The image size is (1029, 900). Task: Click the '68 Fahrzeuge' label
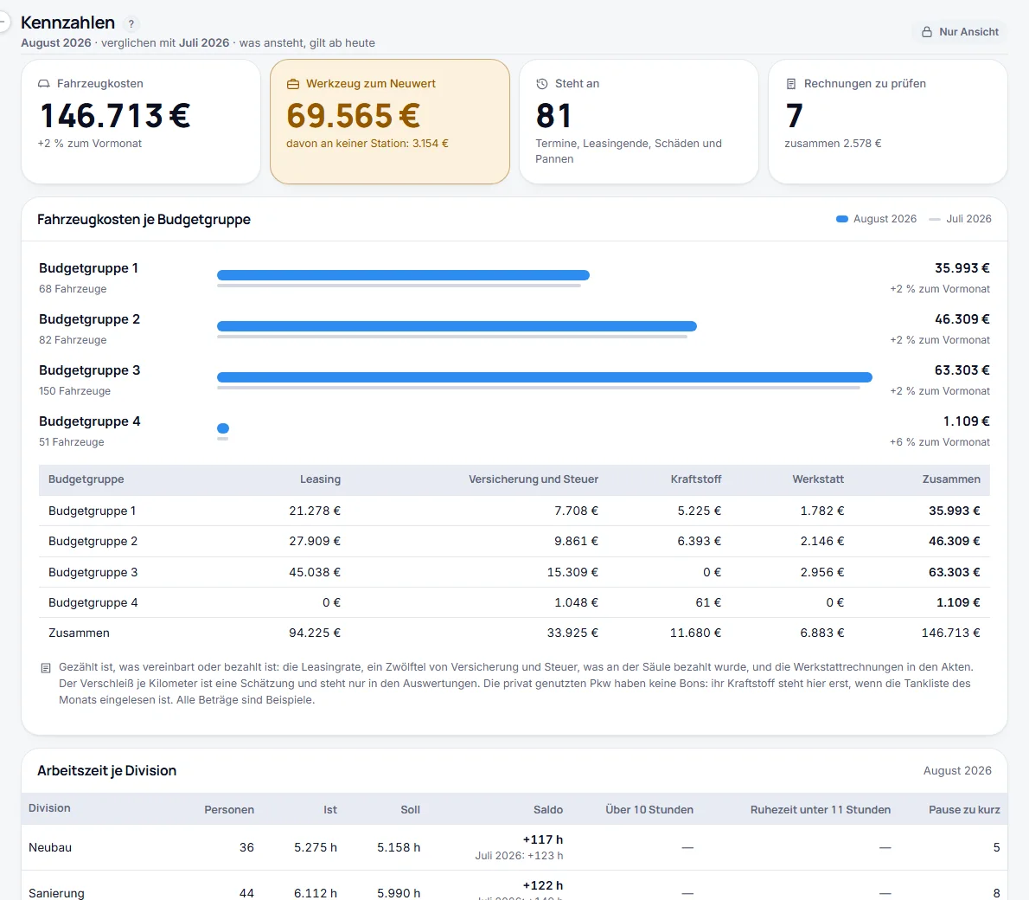point(73,288)
